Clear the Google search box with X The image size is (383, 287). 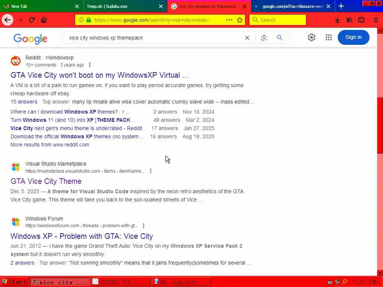247,38
